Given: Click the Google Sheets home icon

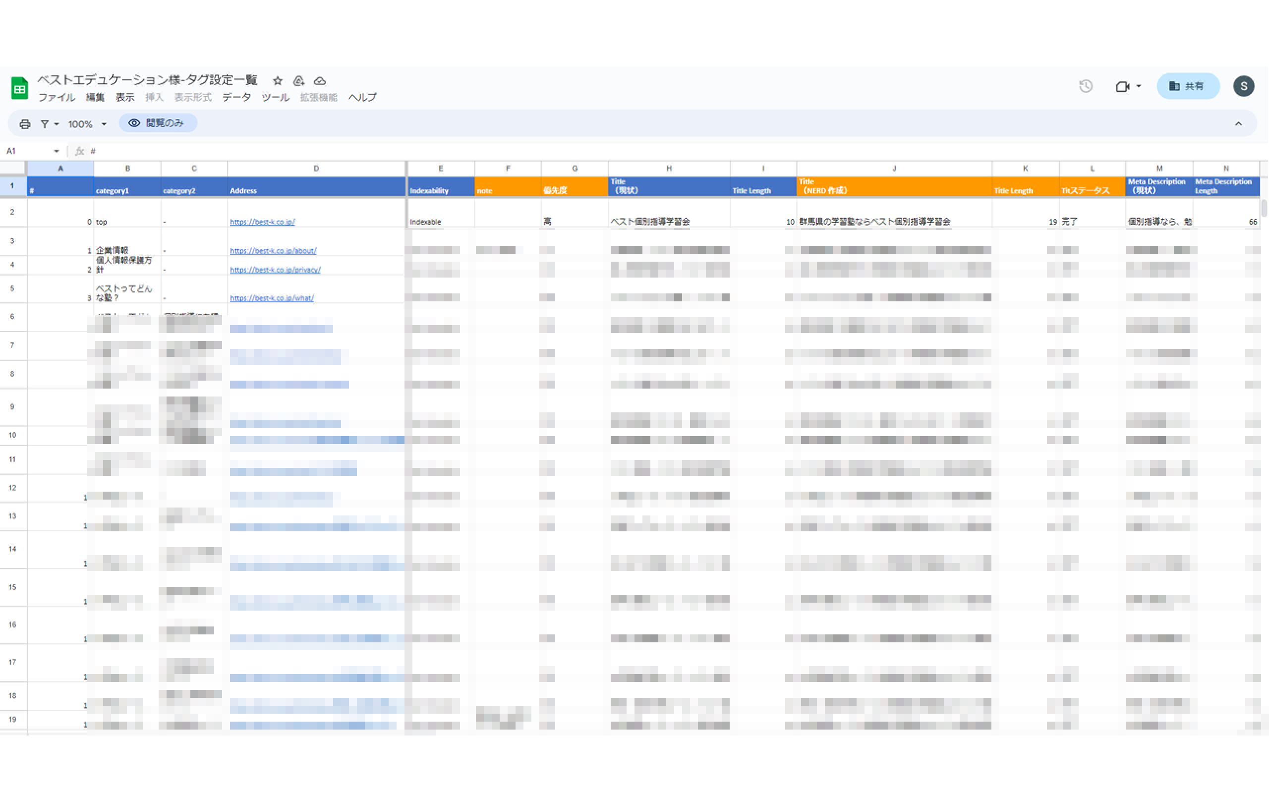Looking at the screenshot, I should click(19, 88).
